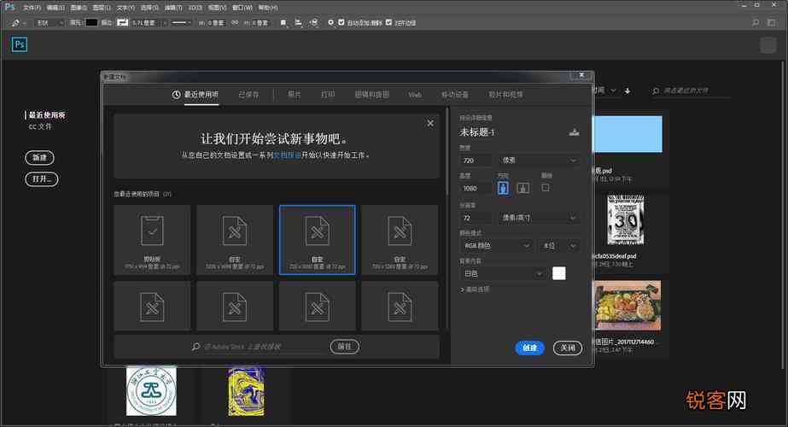Open resolution units dropdown 像素/英寸
The image size is (788, 427).
pos(539,218)
